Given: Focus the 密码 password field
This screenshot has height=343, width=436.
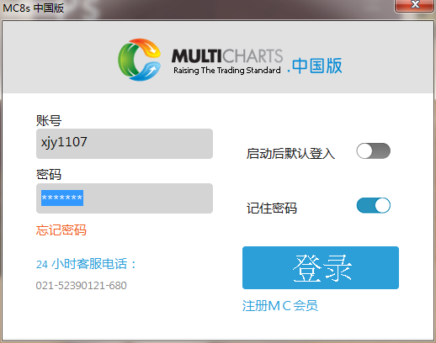Looking at the screenshot, I should click(125, 198).
